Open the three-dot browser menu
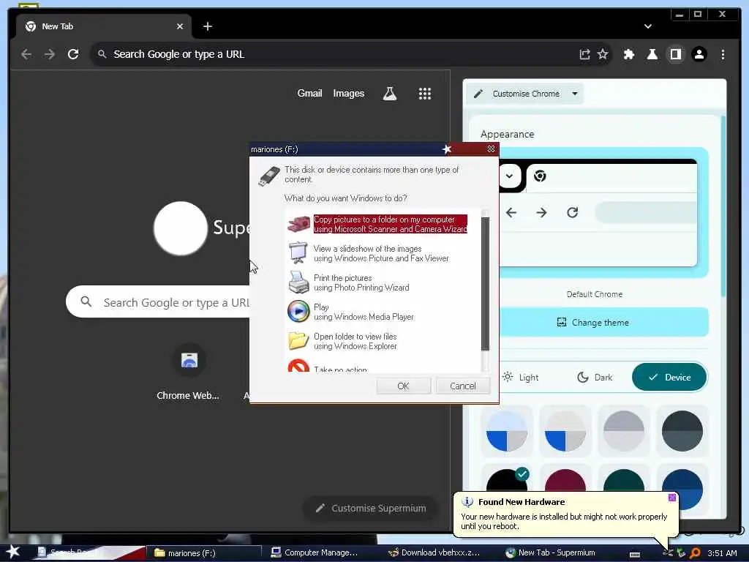Image resolution: width=749 pixels, height=562 pixels. coord(723,54)
